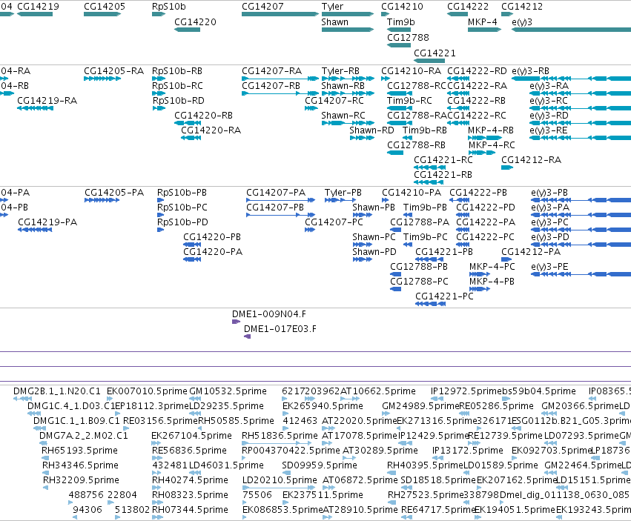631x521 pixels.
Task: Select the CG14210-RA transcript arrow
Action: 385,79
